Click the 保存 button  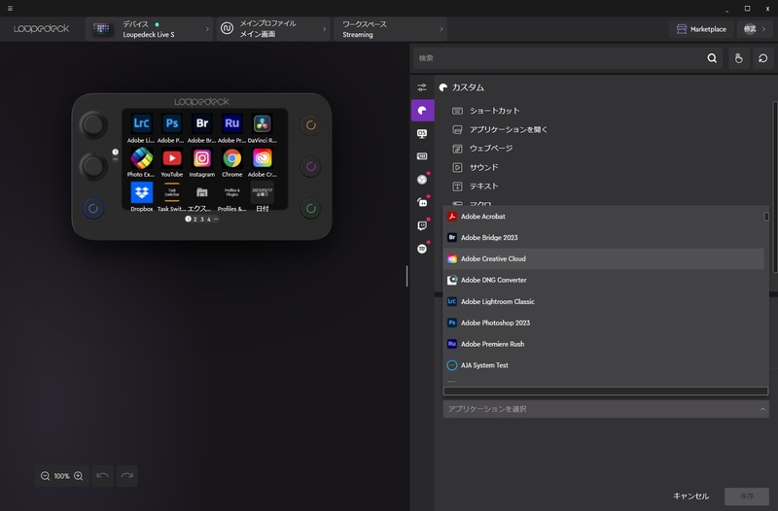(747, 496)
